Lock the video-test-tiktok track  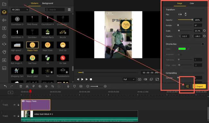(x=18, y=116)
